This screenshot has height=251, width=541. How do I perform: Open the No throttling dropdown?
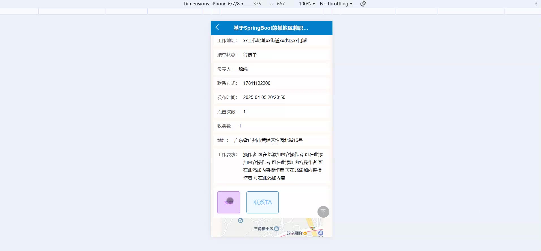[336, 4]
